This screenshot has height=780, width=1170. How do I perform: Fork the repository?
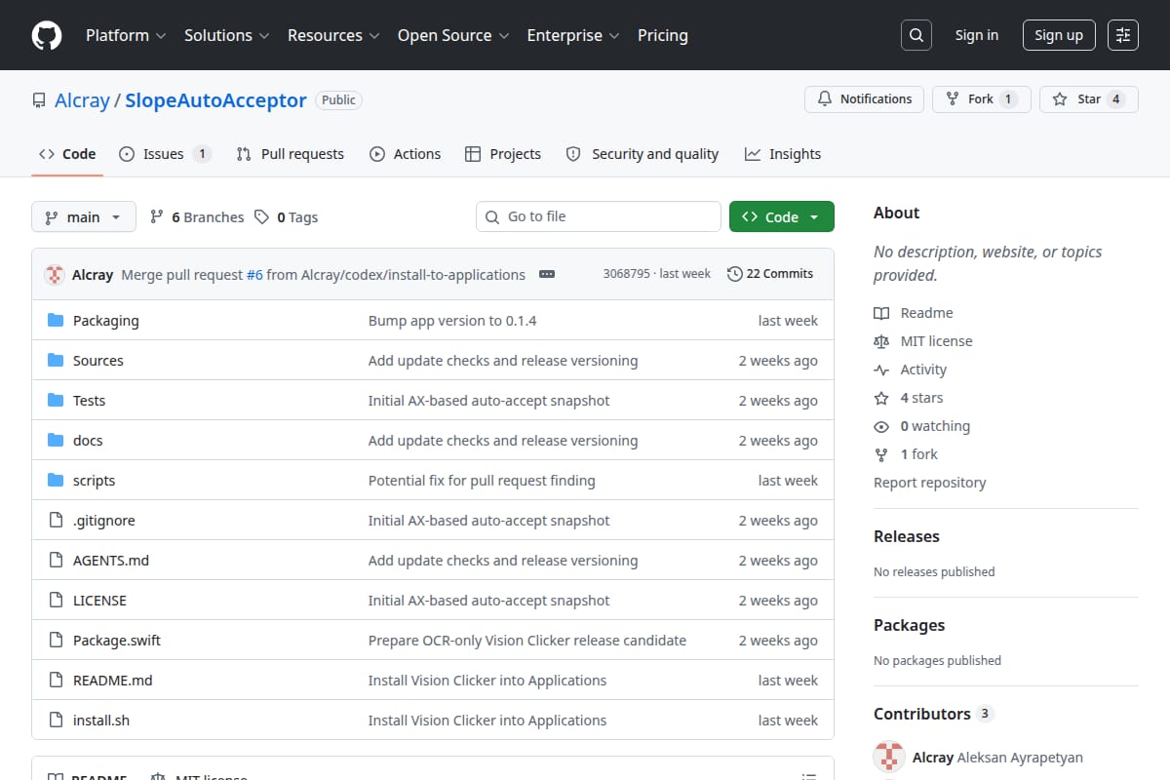(x=982, y=99)
